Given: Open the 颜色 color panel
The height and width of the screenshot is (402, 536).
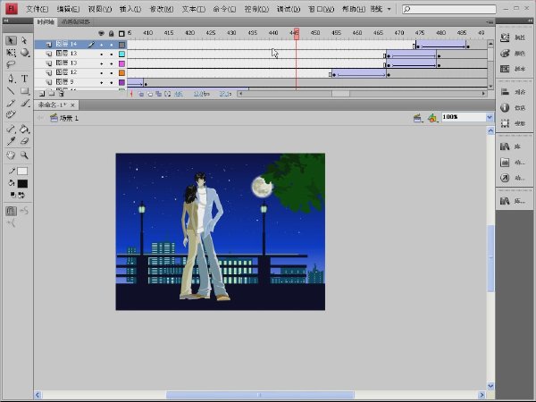Looking at the screenshot, I should [x=514, y=53].
